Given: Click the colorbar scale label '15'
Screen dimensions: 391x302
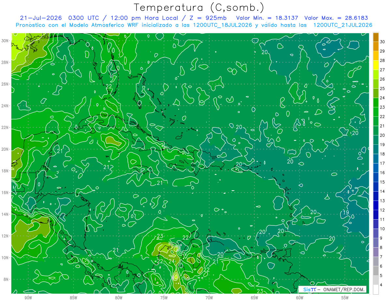Looking at the screenshot, I should tap(382, 182).
